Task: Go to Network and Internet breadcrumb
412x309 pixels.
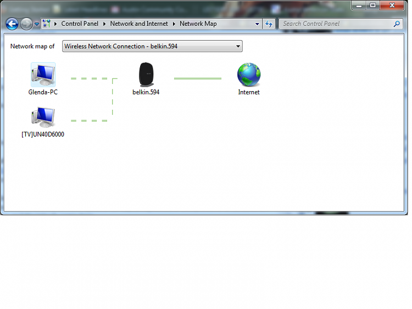Action: [x=139, y=24]
